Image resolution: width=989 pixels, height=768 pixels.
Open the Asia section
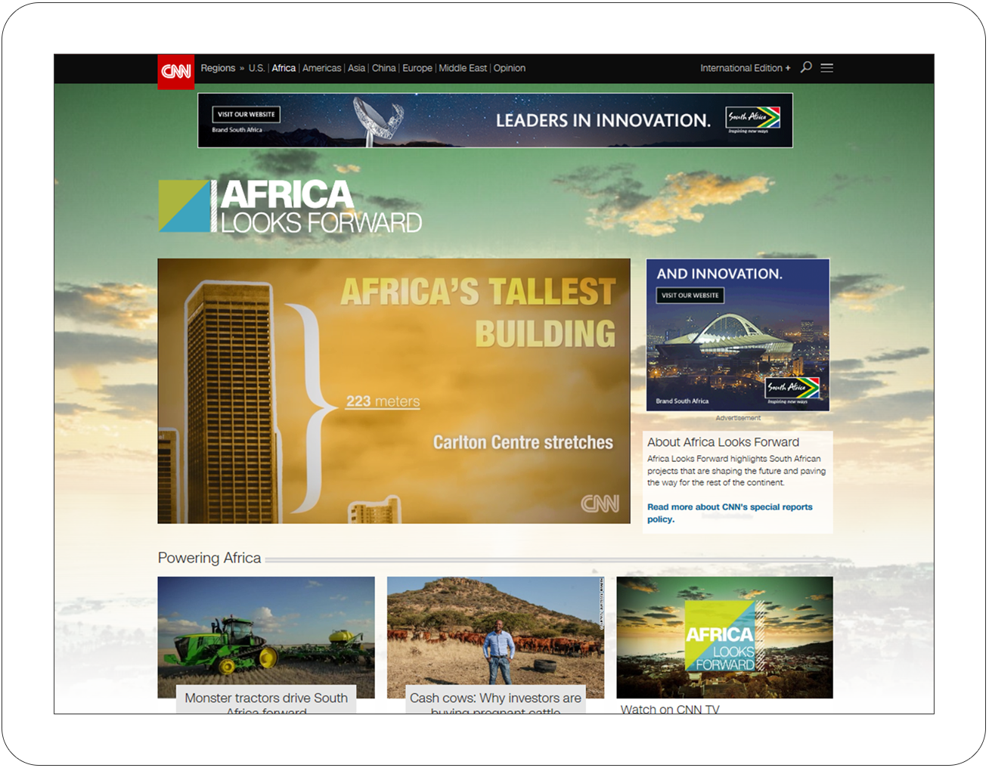point(356,68)
